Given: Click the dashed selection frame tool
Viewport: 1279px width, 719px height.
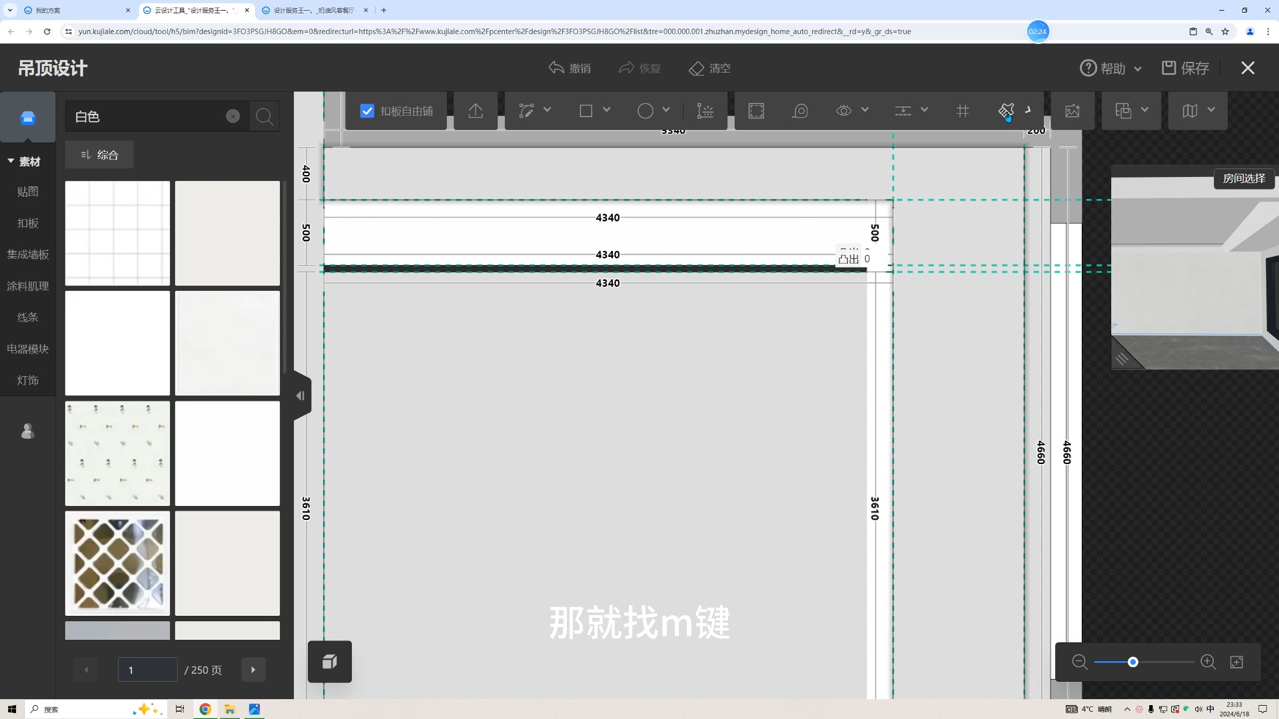Looking at the screenshot, I should (x=756, y=111).
